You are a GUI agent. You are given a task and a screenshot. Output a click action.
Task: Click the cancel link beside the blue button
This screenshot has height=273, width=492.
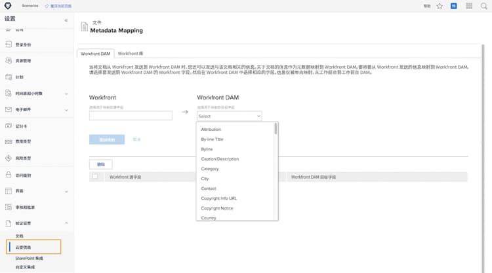click(136, 139)
